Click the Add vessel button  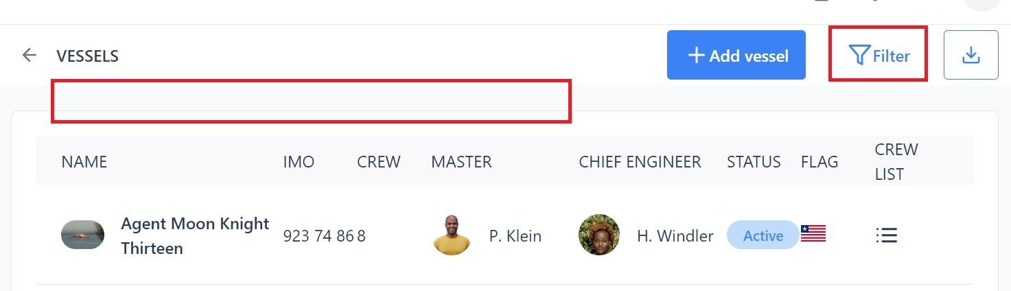pyautogui.click(x=736, y=55)
